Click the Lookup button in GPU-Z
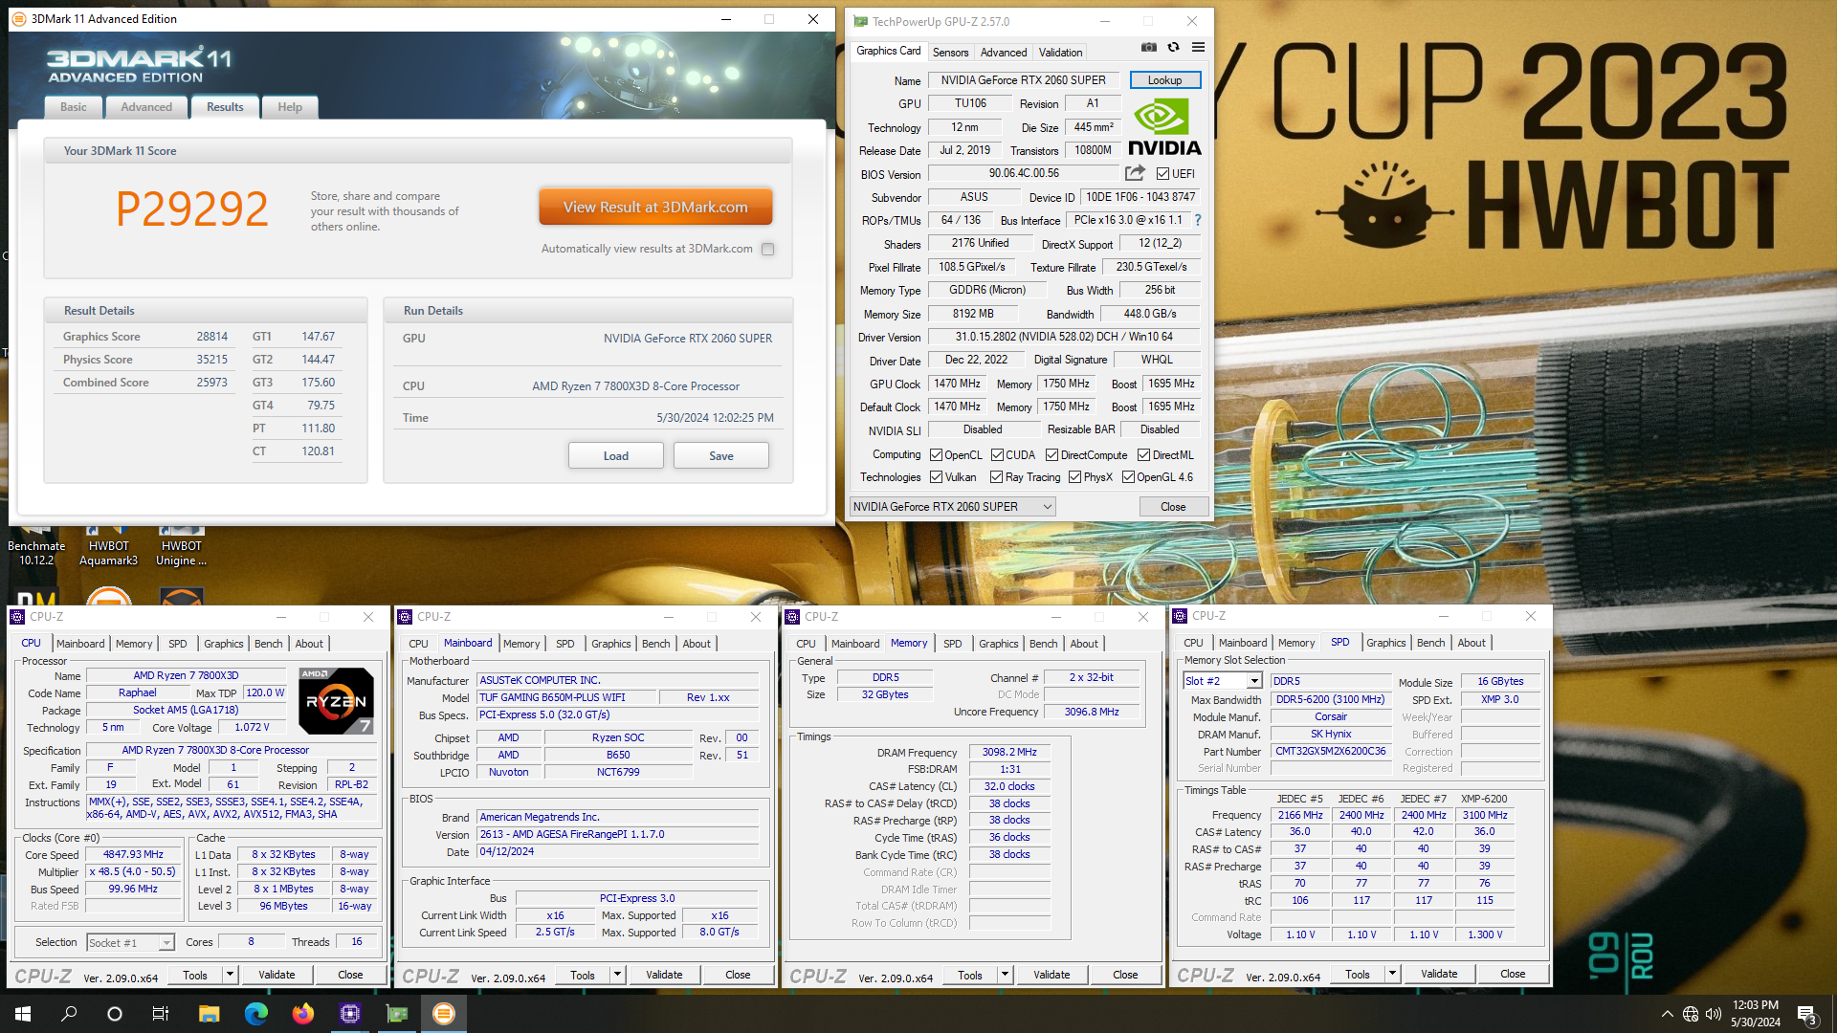The width and height of the screenshot is (1837, 1033). pos(1164,80)
